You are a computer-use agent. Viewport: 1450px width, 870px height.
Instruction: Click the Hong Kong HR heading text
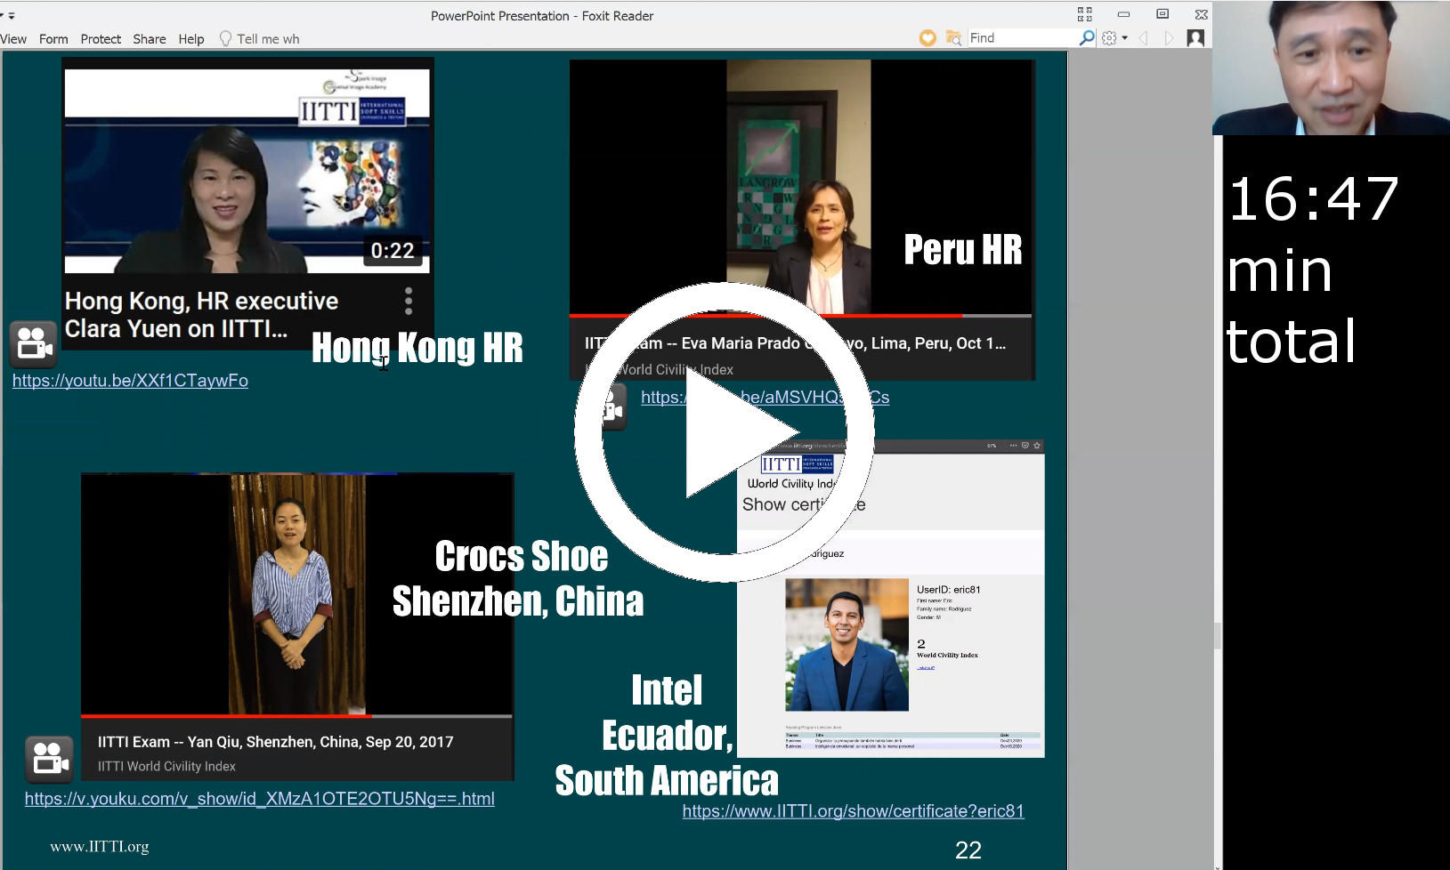click(417, 348)
